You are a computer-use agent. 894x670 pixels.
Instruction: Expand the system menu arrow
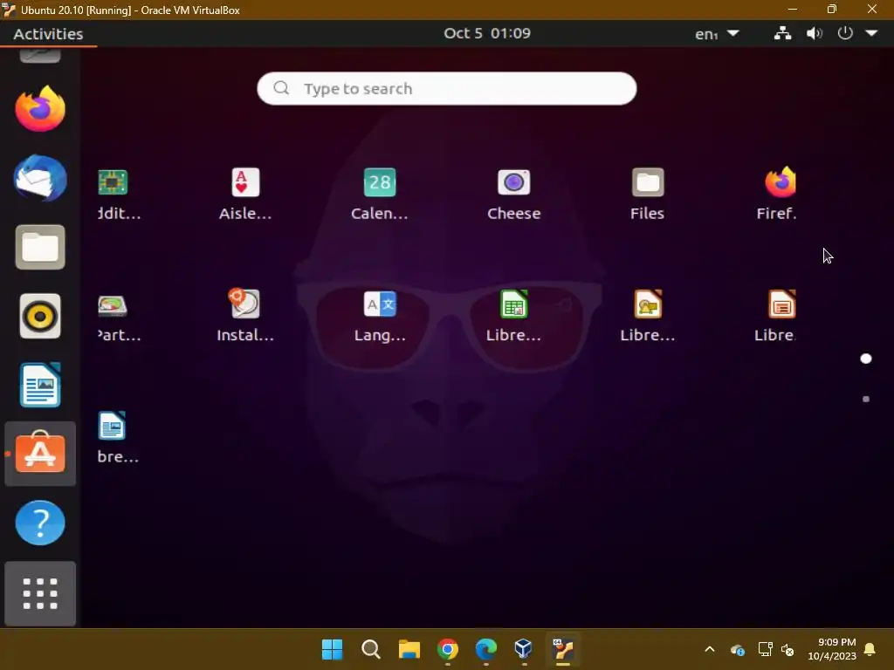tap(872, 33)
